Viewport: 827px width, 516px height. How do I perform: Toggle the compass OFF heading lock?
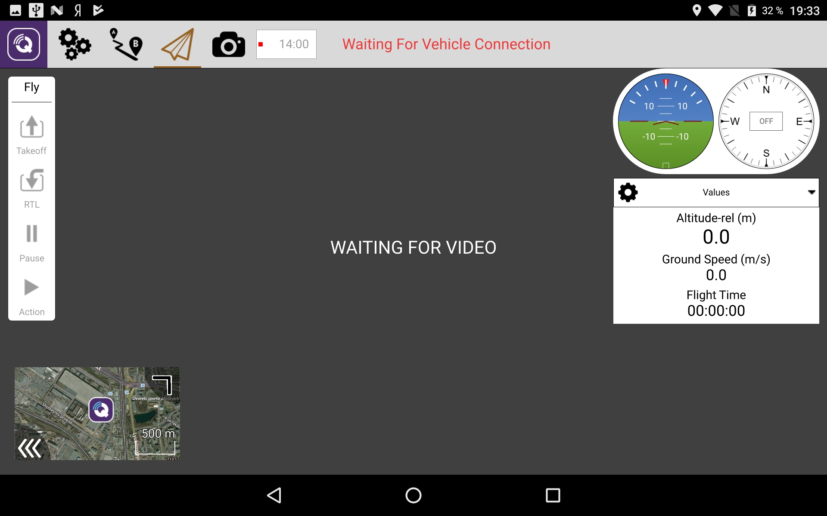click(766, 121)
